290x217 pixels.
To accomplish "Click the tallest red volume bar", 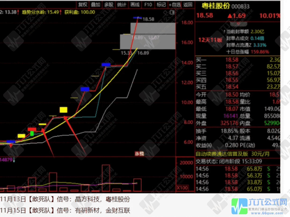I will click(106, 178).
